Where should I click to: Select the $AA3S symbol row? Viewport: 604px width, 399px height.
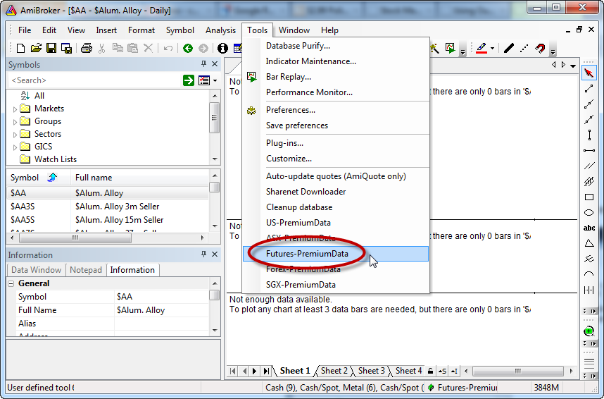pyautogui.click(x=108, y=207)
